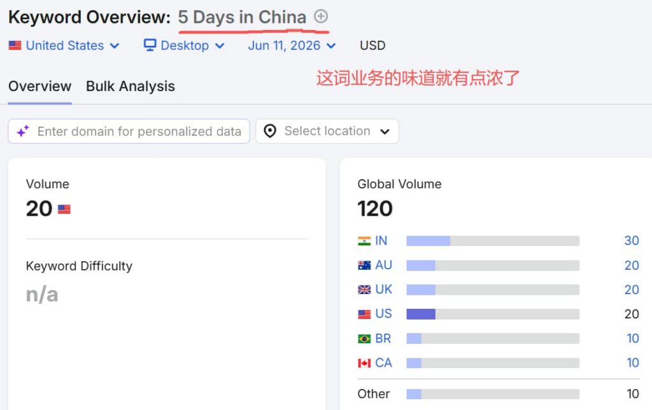This screenshot has height=410, width=652.
Task: Click UK volume value 20
Action: coord(631,290)
